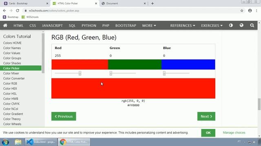Open Color NCol sidebar link
Image resolution: width=261 pixels, height=146 pixels.
[11, 109]
